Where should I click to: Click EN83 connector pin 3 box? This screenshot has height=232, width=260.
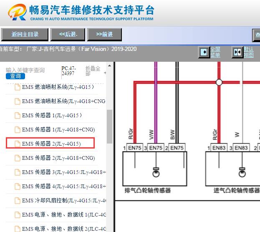[241, 148]
